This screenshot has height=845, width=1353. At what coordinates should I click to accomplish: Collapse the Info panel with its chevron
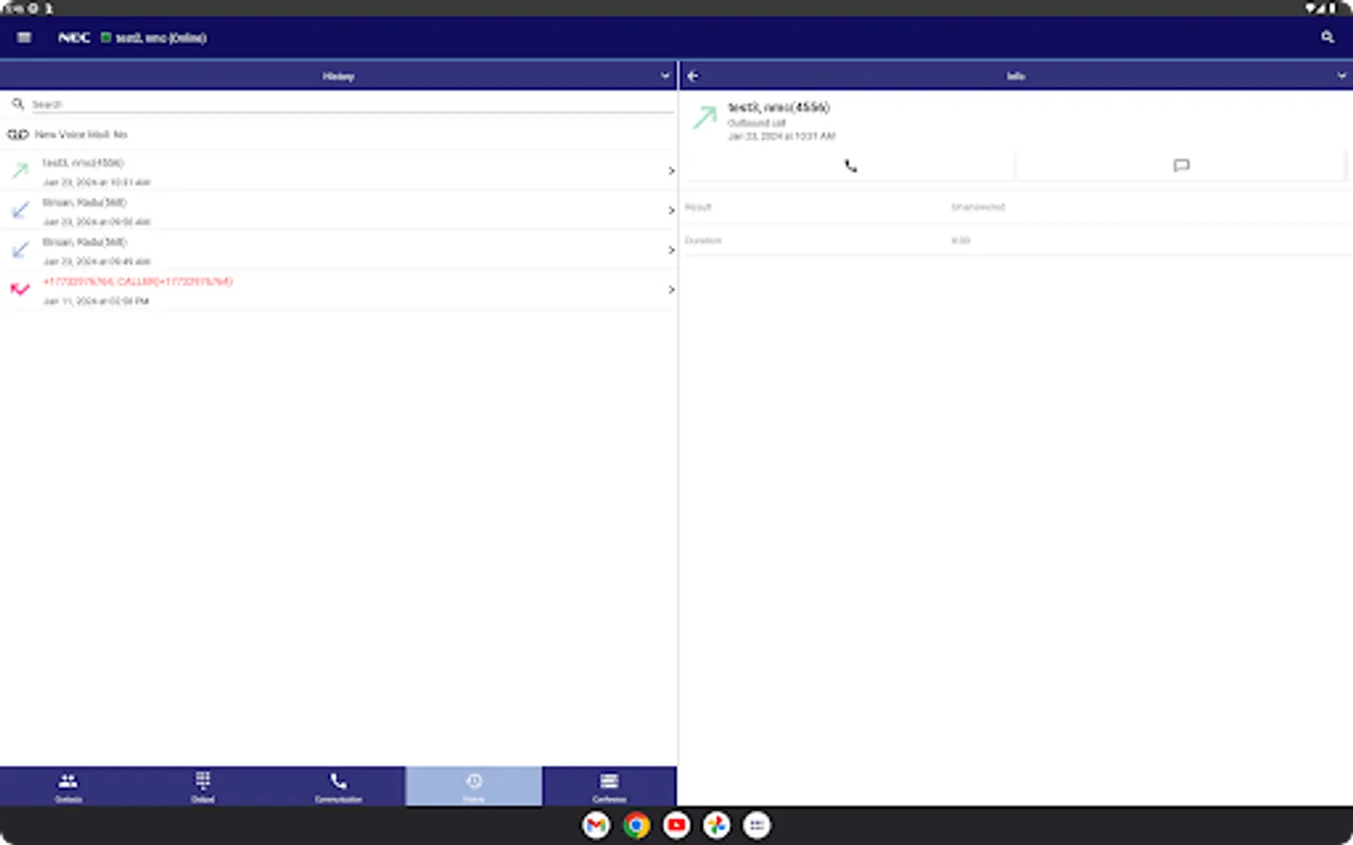pyautogui.click(x=1342, y=75)
